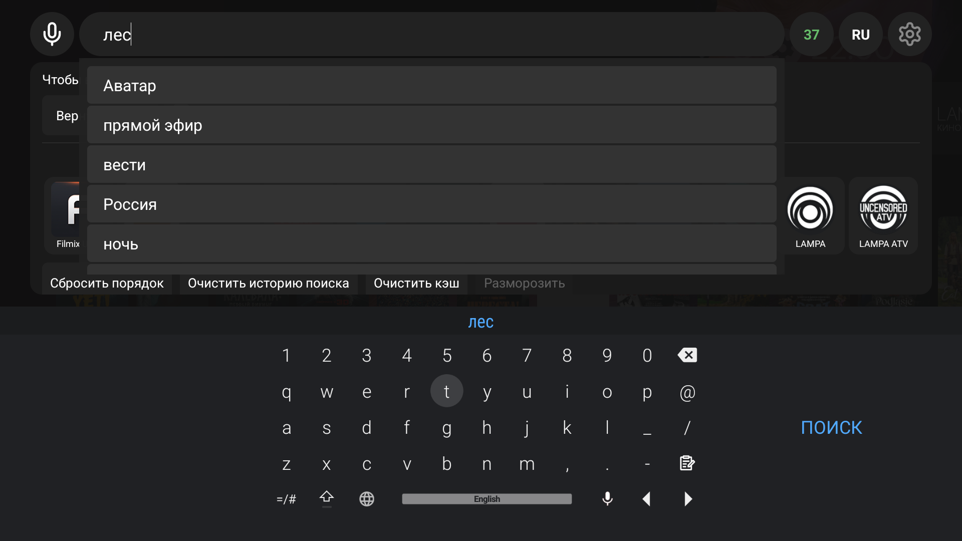The width and height of the screenshot is (962, 541).
Task: Tap the hyphen key
Action: tap(647, 464)
